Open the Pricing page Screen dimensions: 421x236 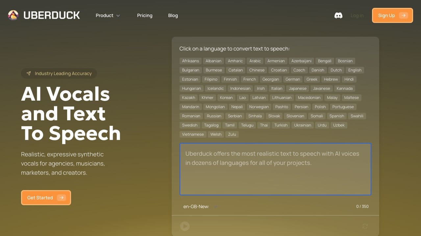(x=145, y=15)
